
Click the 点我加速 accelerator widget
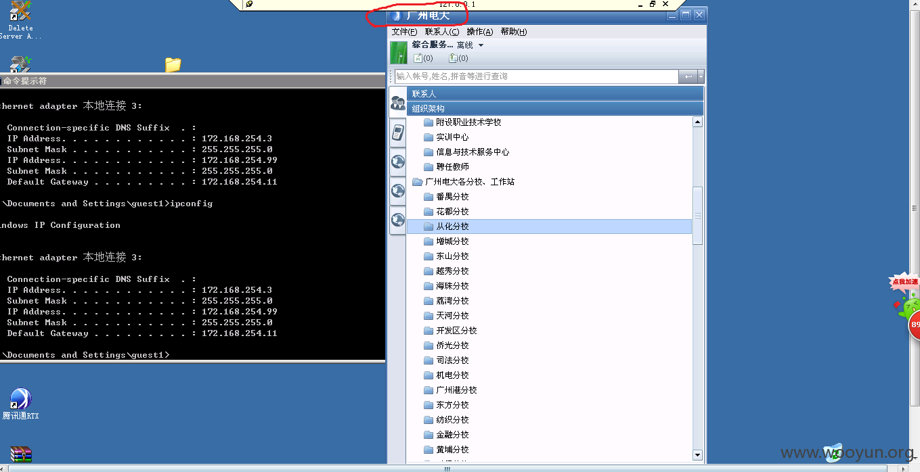pos(905,282)
